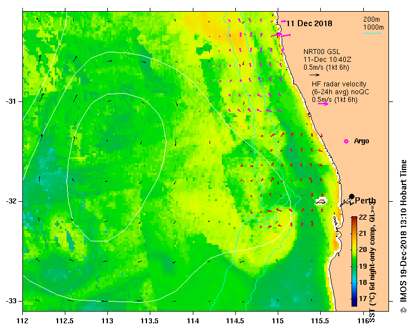413x330 pixels.
Task: Click the magenta HF radar scale arrow
Action: tap(323, 104)
